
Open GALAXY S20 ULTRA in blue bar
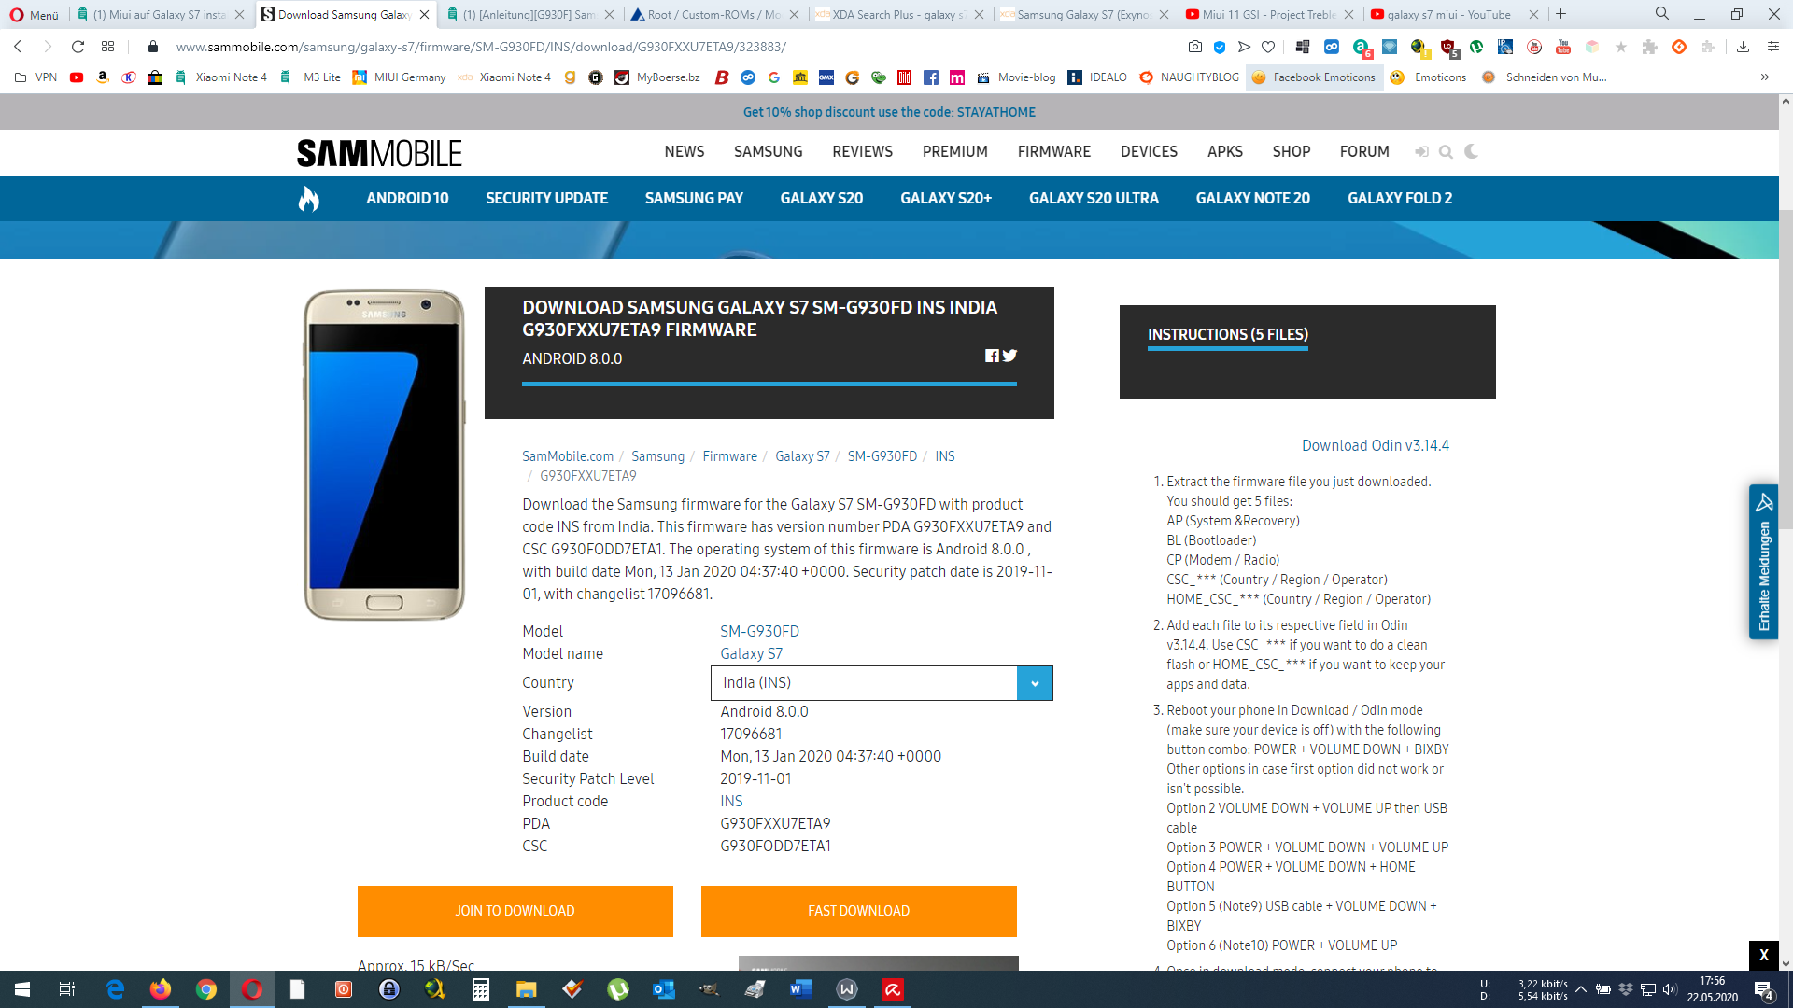point(1094,199)
